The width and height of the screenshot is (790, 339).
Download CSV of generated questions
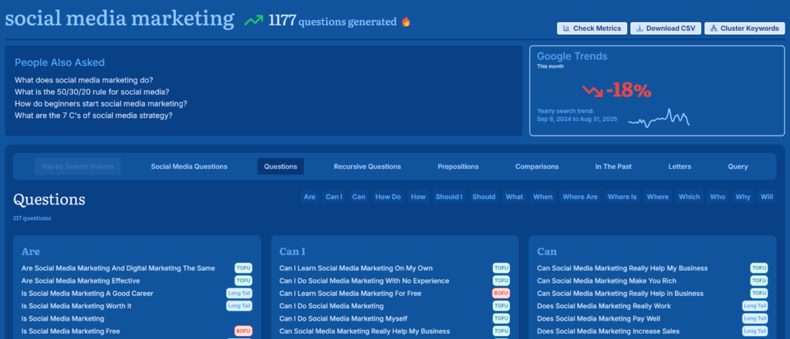pyautogui.click(x=666, y=29)
